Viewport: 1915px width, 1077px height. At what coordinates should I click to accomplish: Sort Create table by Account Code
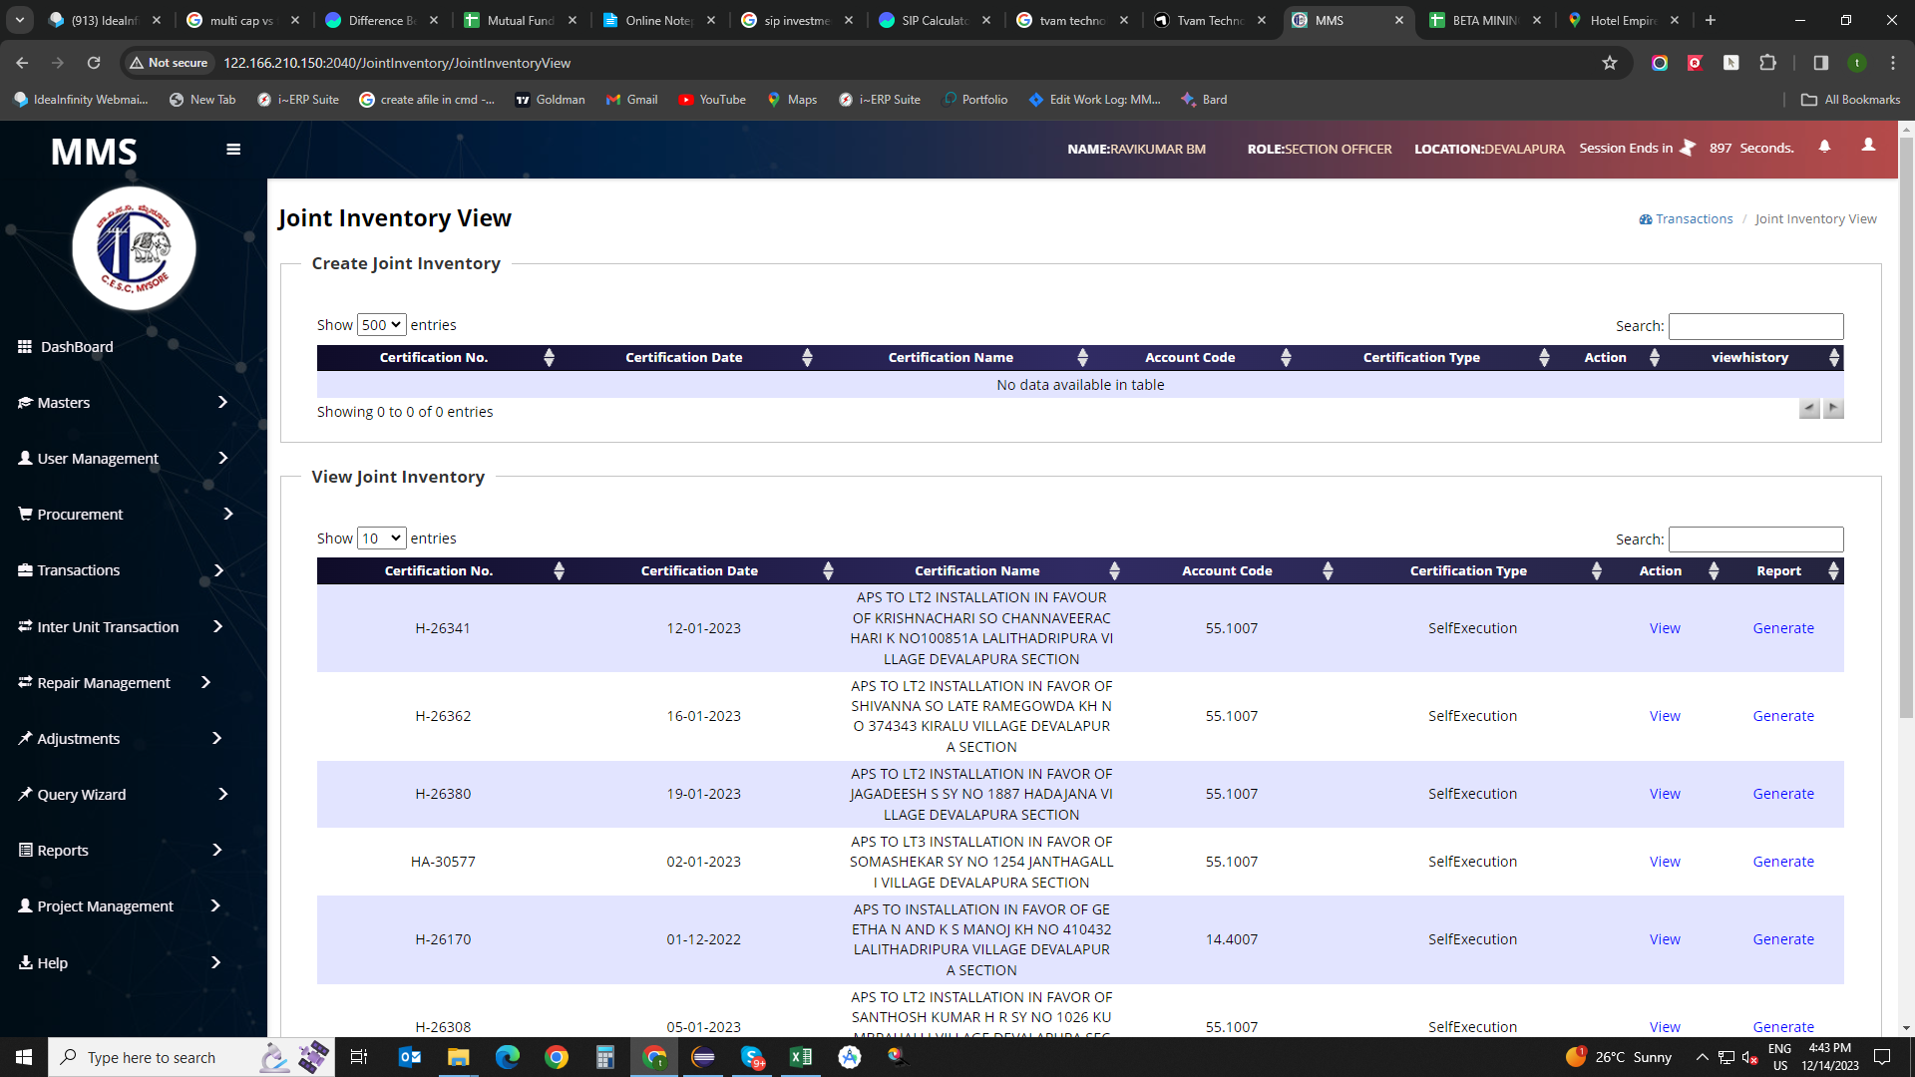[1195, 358]
